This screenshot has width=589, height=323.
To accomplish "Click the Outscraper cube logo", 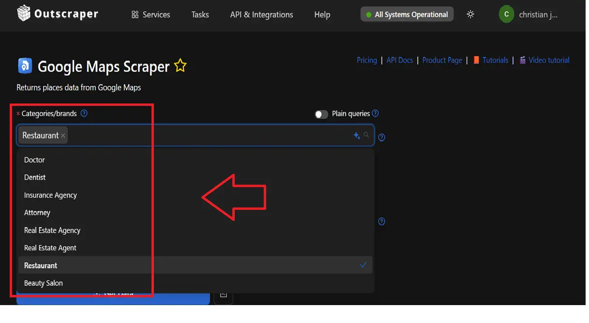I will coord(23,14).
